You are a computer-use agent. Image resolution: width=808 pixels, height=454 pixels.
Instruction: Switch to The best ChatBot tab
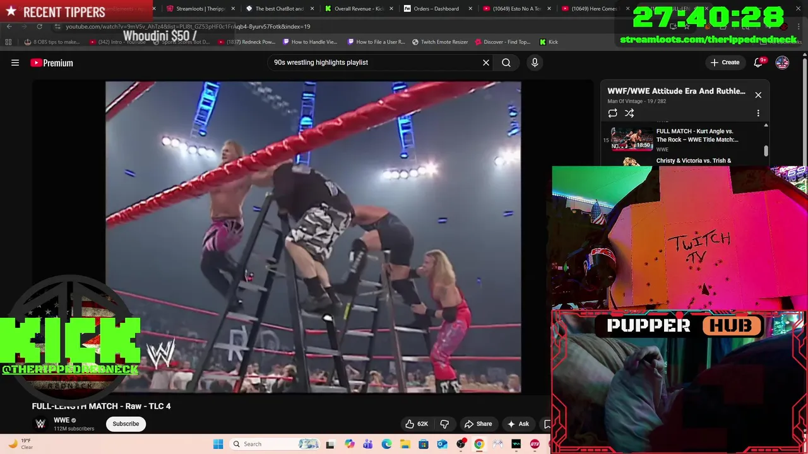pos(279,9)
